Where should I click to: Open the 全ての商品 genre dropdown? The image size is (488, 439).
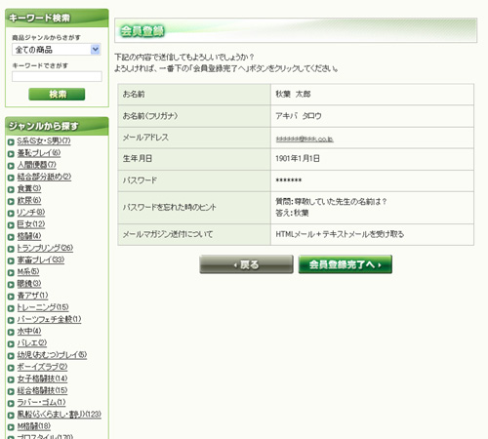pyautogui.click(x=56, y=50)
